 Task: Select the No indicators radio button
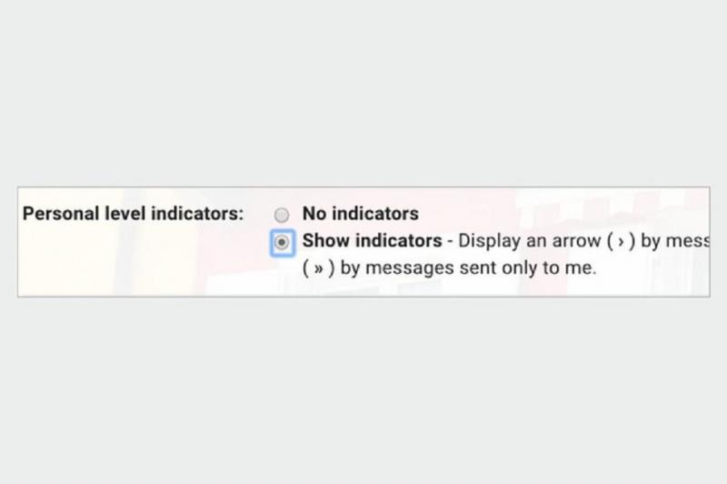282,215
